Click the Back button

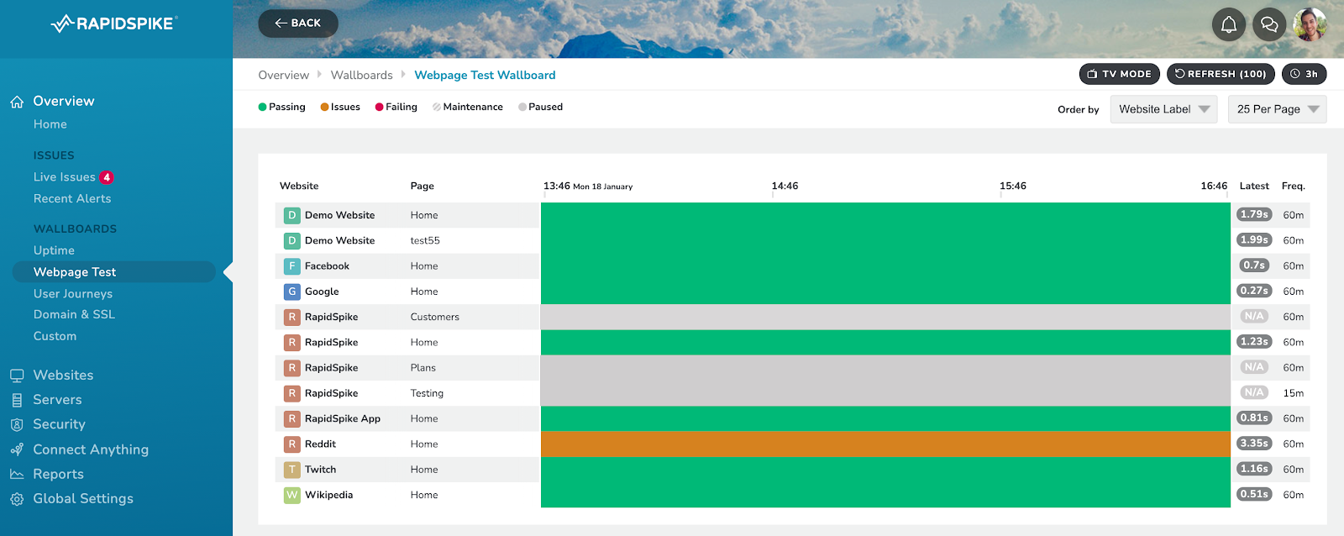pos(298,24)
